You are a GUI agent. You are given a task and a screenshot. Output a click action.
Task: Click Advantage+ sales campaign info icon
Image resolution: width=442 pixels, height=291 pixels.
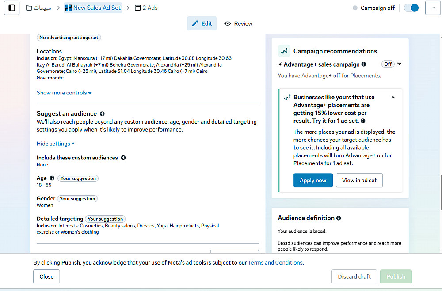[364, 64]
